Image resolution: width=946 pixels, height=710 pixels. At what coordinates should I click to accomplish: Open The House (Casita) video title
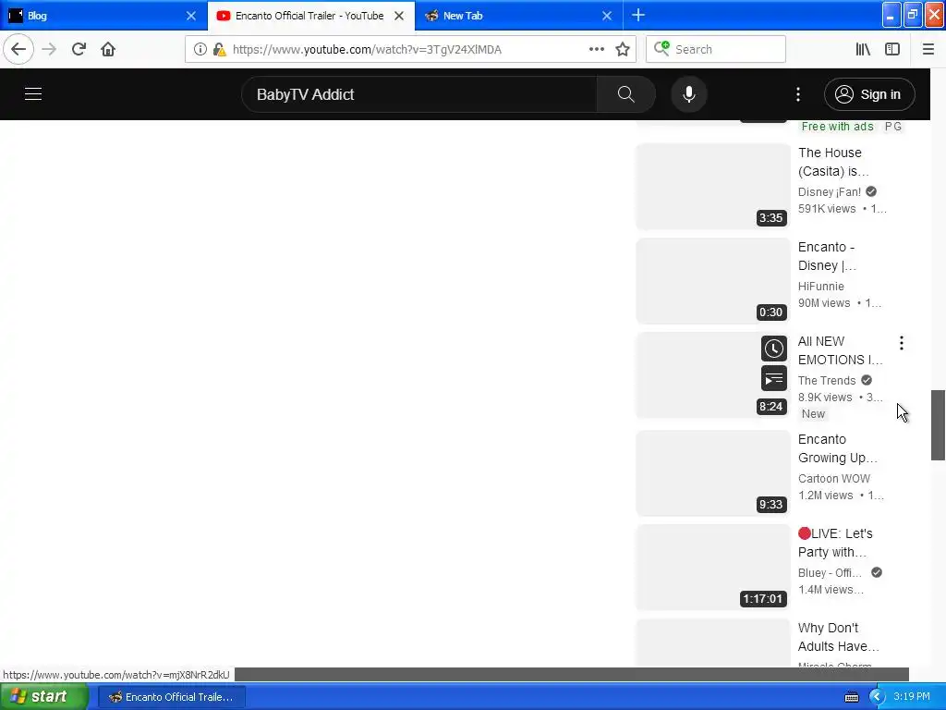(x=832, y=162)
